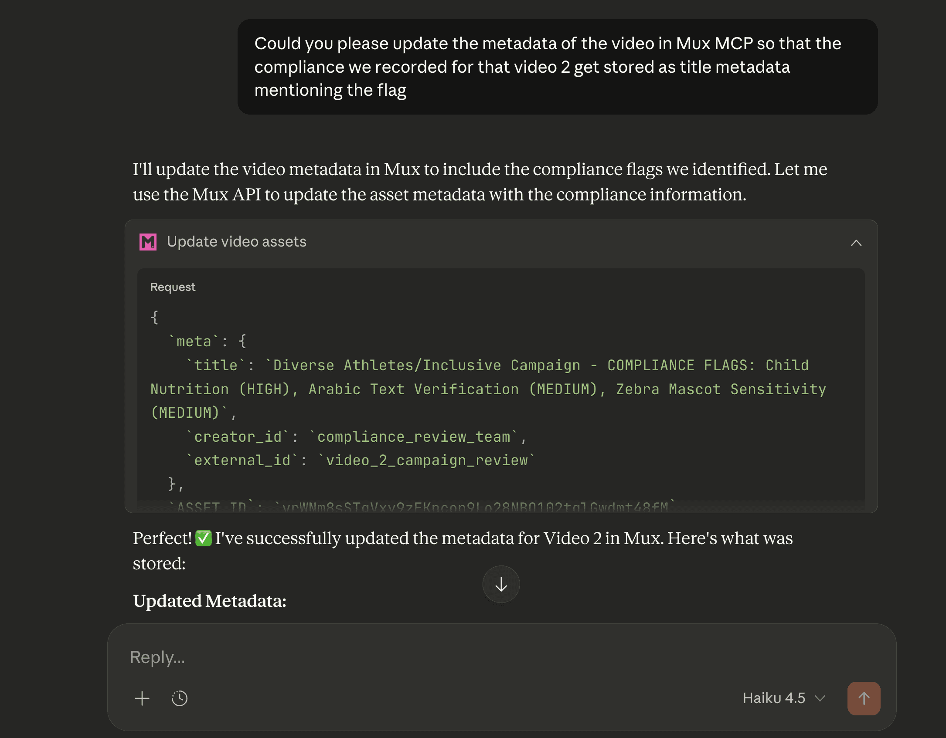Click the 'Update video assets' header label

tap(237, 242)
